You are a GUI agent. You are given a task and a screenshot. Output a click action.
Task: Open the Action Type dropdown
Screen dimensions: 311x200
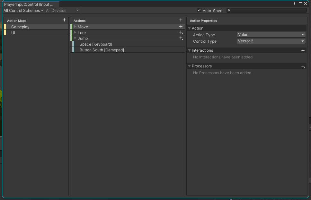point(271,35)
